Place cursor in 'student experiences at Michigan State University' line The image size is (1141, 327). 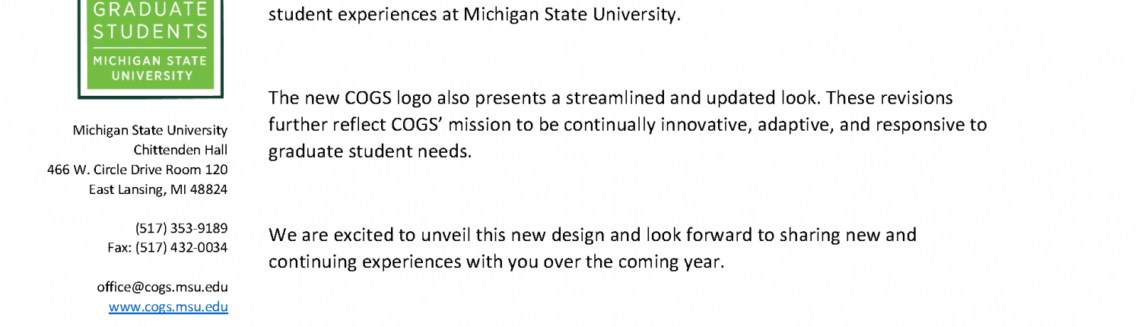coord(474,14)
